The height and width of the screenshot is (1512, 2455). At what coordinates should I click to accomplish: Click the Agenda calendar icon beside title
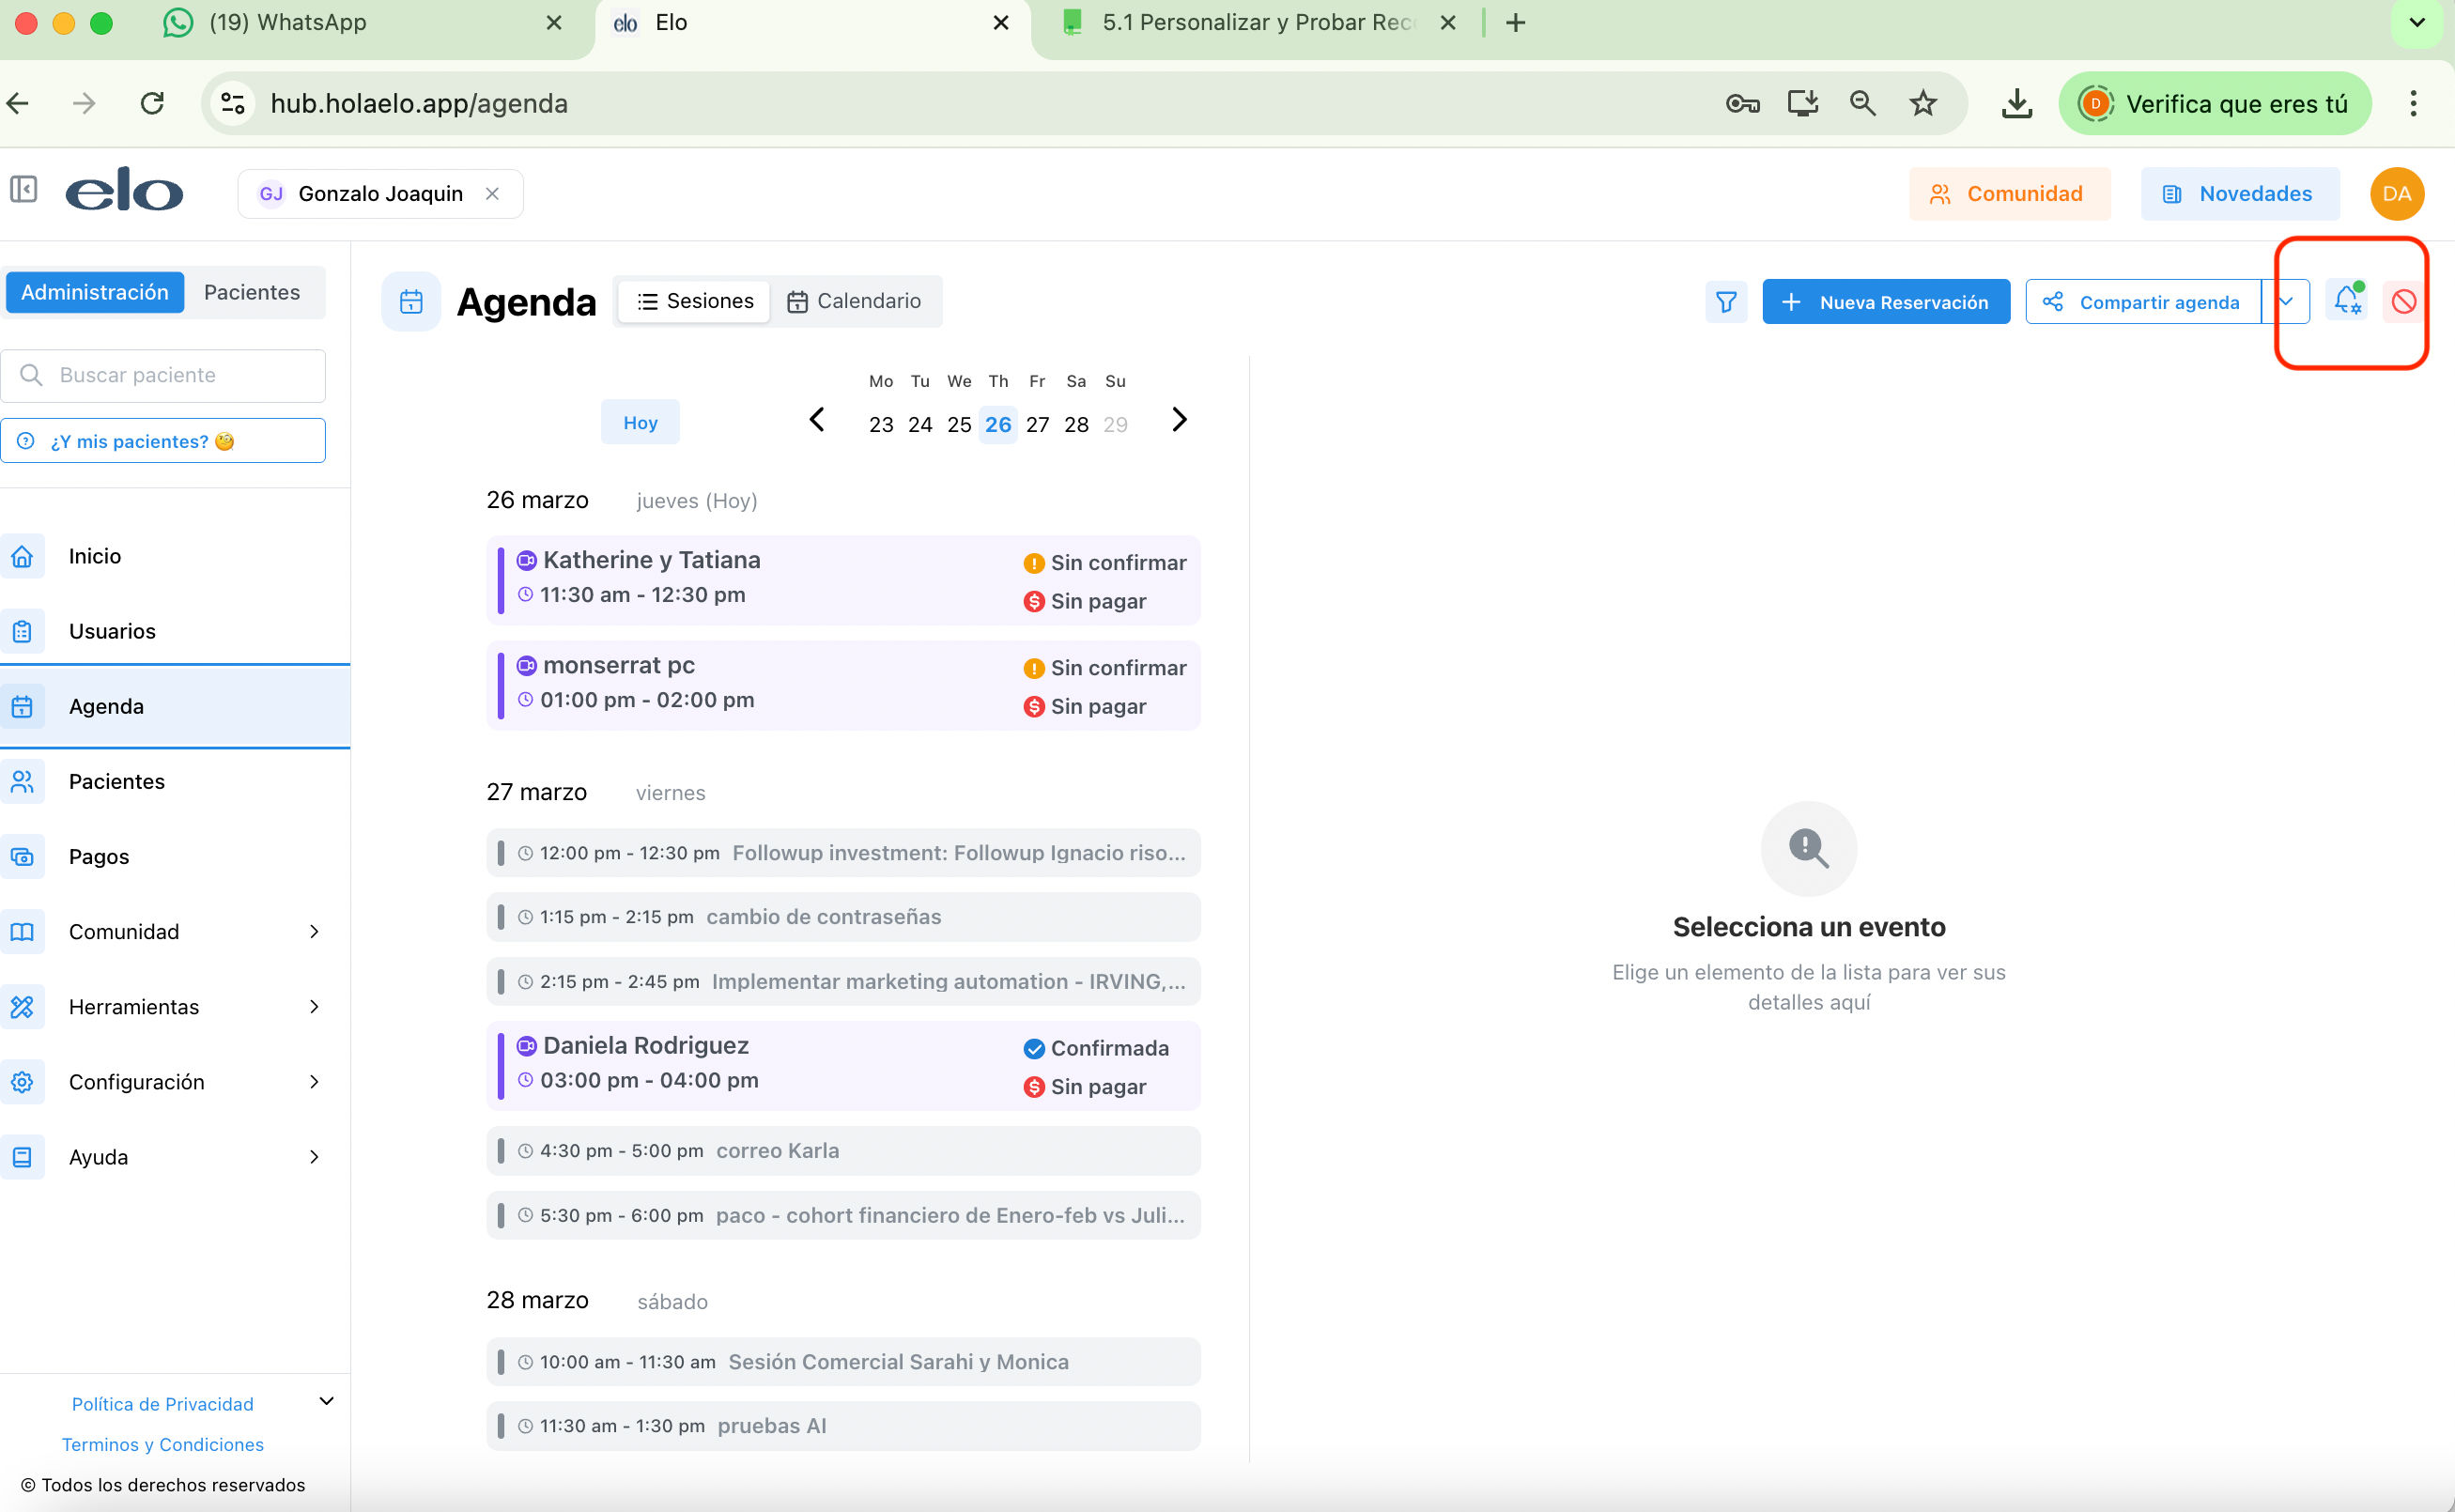(411, 301)
